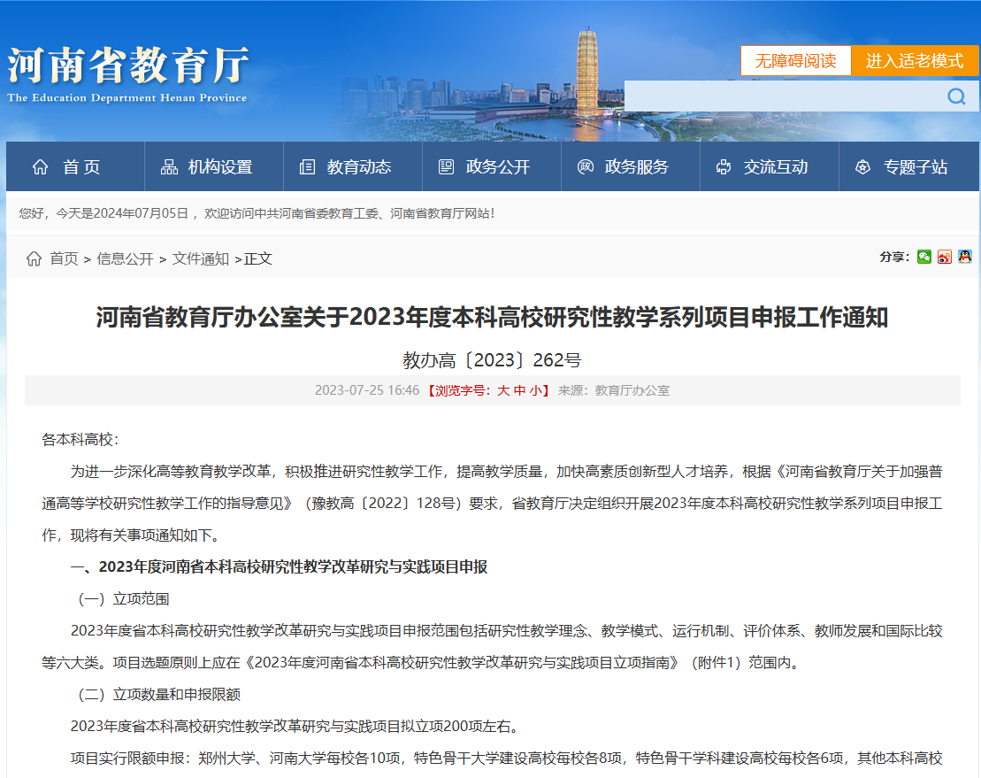
Task: Open the 教育动态 navigation menu
Action: coord(358,166)
